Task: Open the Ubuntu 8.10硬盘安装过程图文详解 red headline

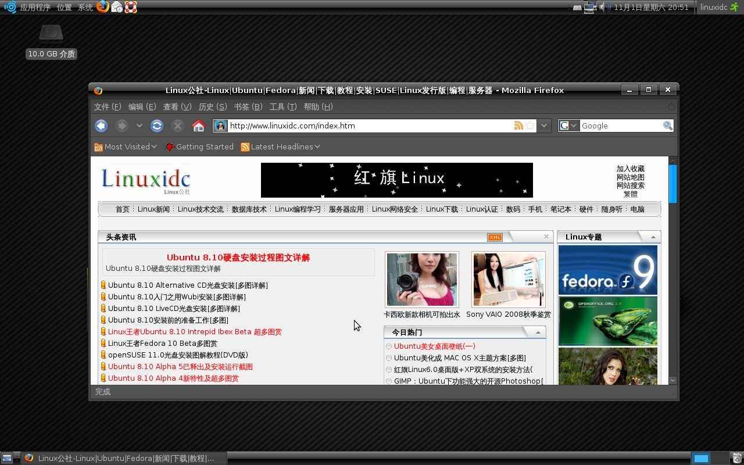Action: [x=238, y=257]
